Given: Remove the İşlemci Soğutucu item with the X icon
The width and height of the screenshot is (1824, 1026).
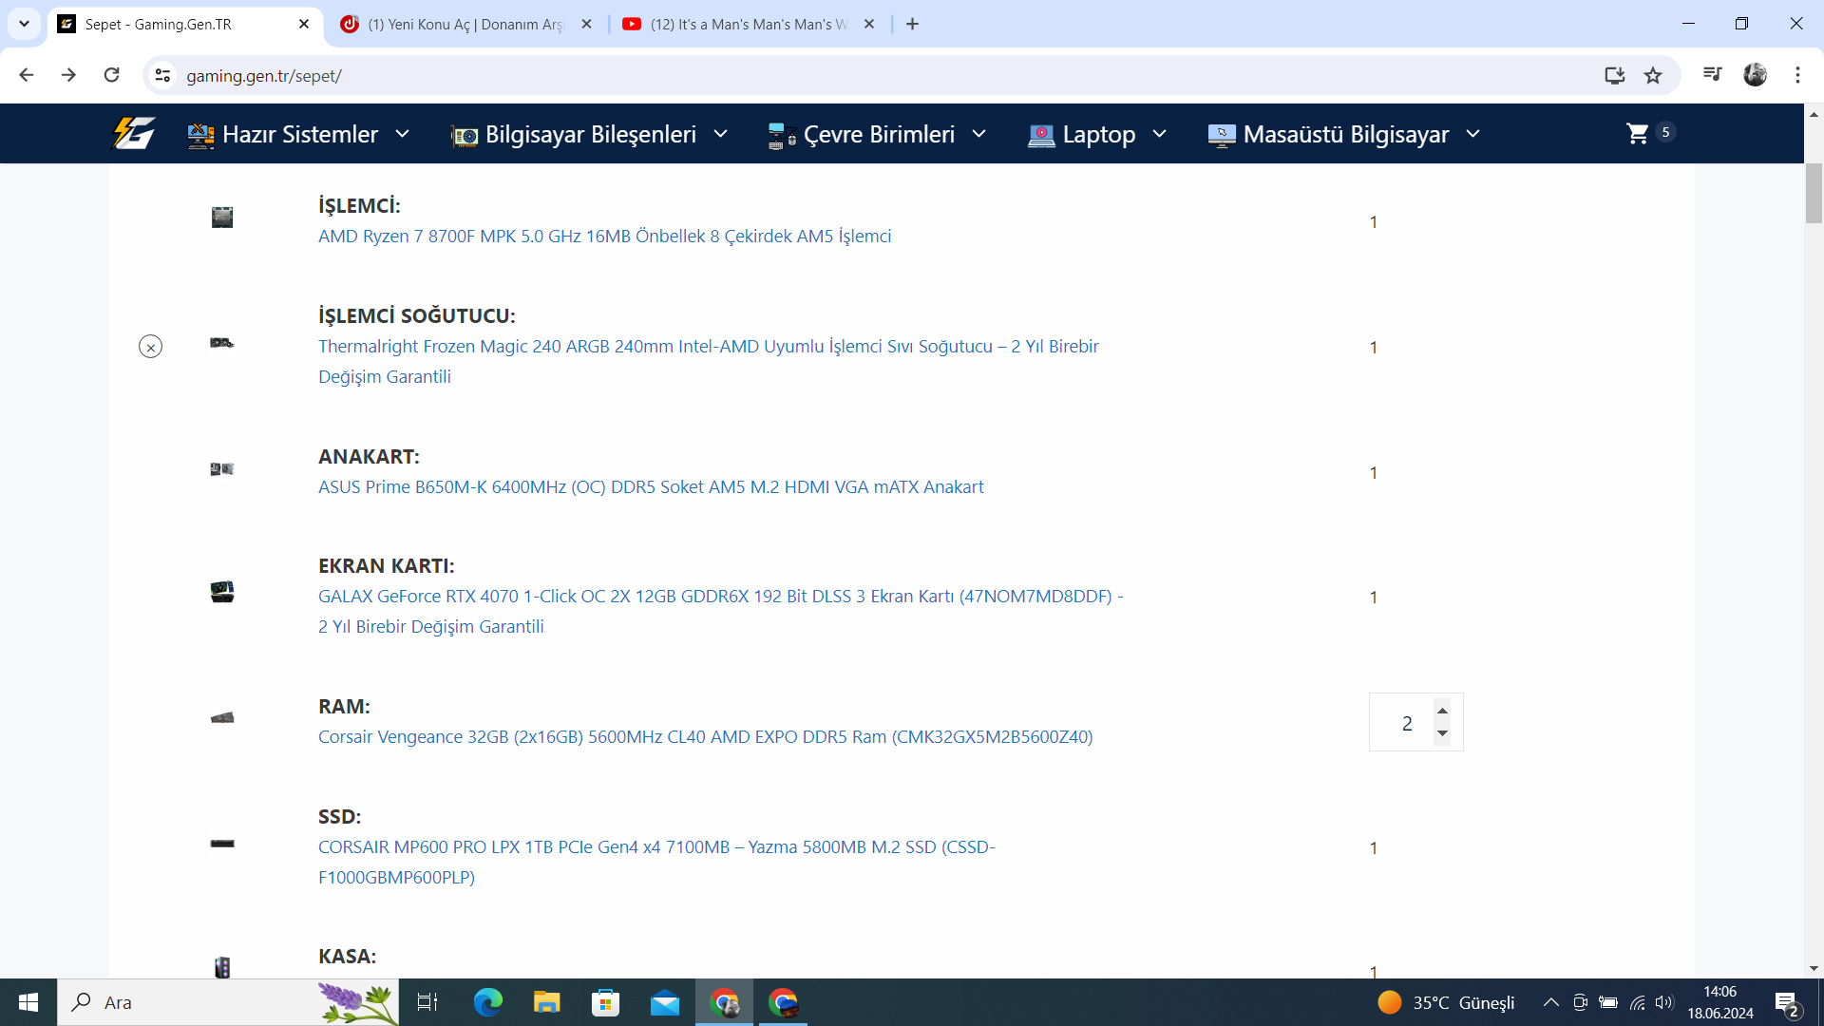Looking at the screenshot, I should [x=150, y=347].
